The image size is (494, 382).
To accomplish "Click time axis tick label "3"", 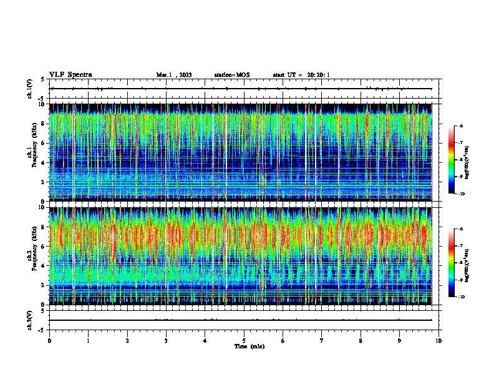I will click(166, 341).
